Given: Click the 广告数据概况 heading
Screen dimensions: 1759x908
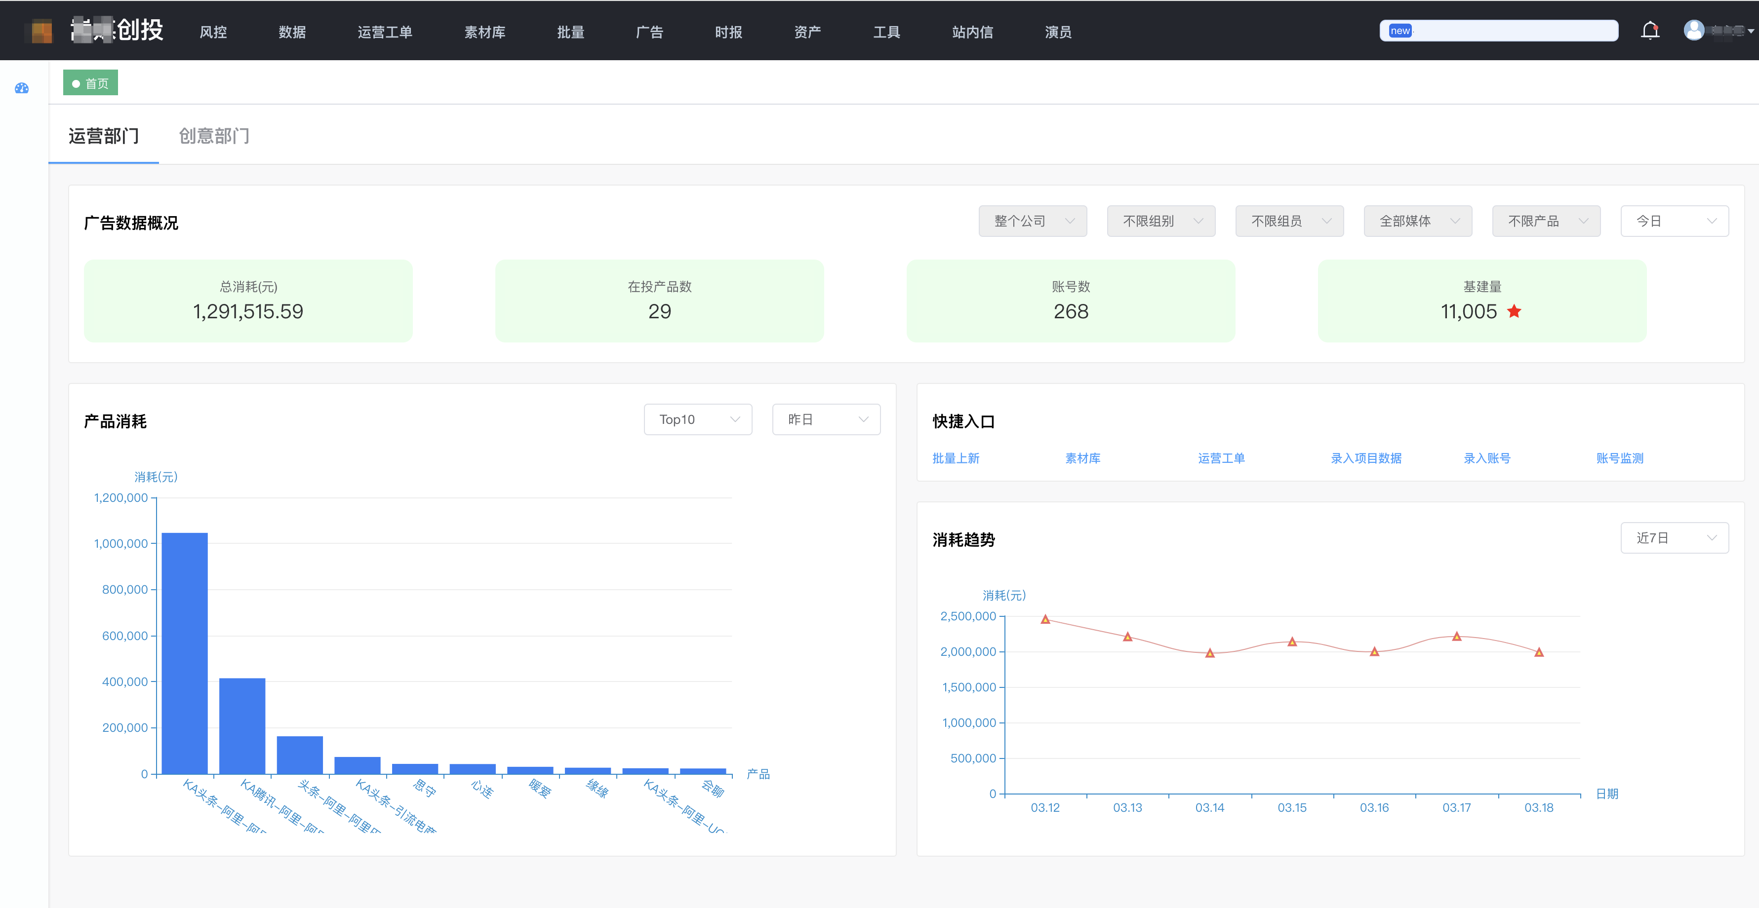Looking at the screenshot, I should (131, 223).
